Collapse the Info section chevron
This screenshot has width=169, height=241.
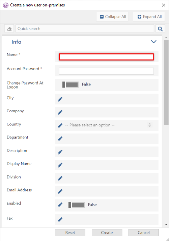point(154,42)
